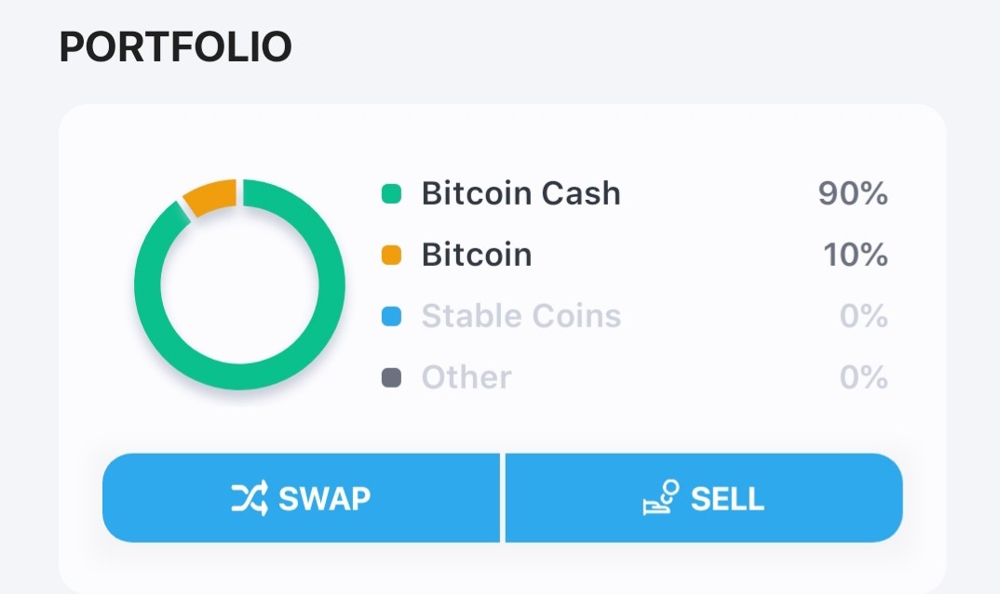Tap the SWAP button label
The image size is (1000, 594).
pos(325,498)
